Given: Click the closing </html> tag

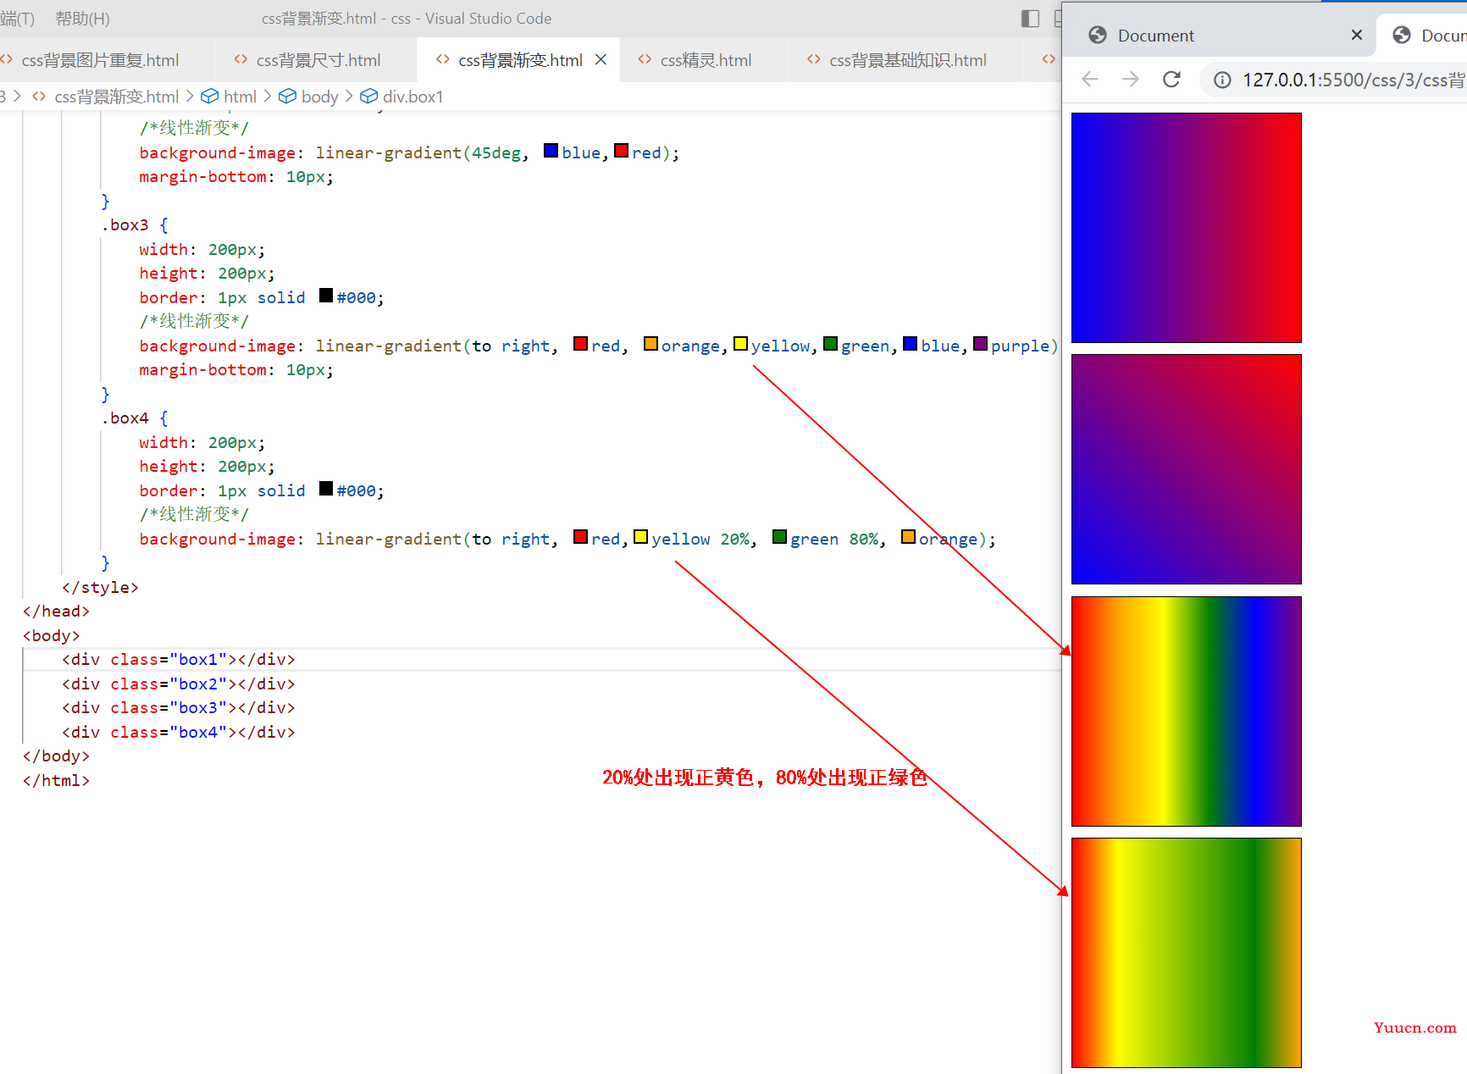Looking at the screenshot, I should pyautogui.click(x=56, y=780).
